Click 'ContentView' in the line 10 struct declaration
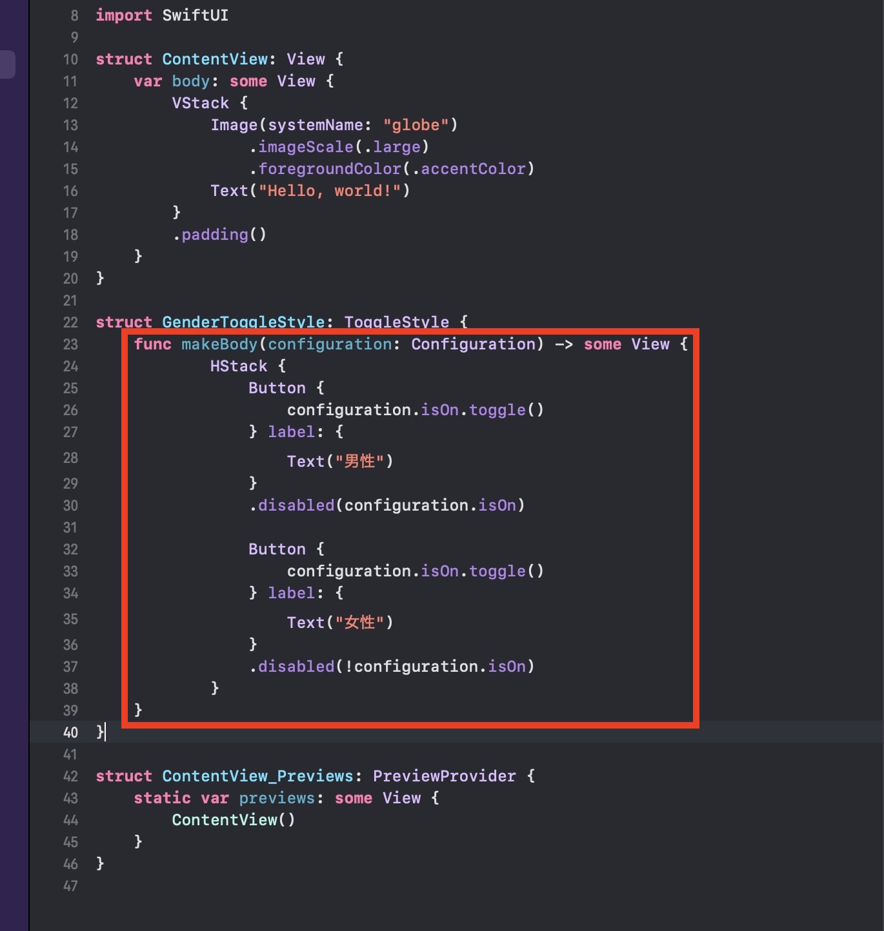Image resolution: width=884 pixels, height=931 pixels. pos(215,59)
